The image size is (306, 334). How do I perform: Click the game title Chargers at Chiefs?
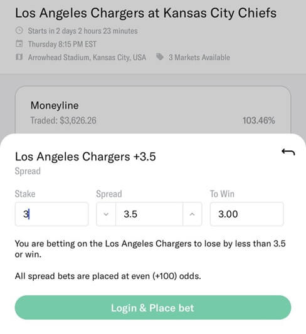(x=145, y=13)
